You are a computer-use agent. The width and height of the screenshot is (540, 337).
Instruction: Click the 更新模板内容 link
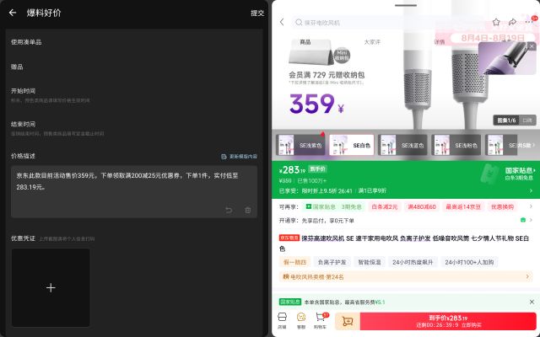click(x=239, y=157)
